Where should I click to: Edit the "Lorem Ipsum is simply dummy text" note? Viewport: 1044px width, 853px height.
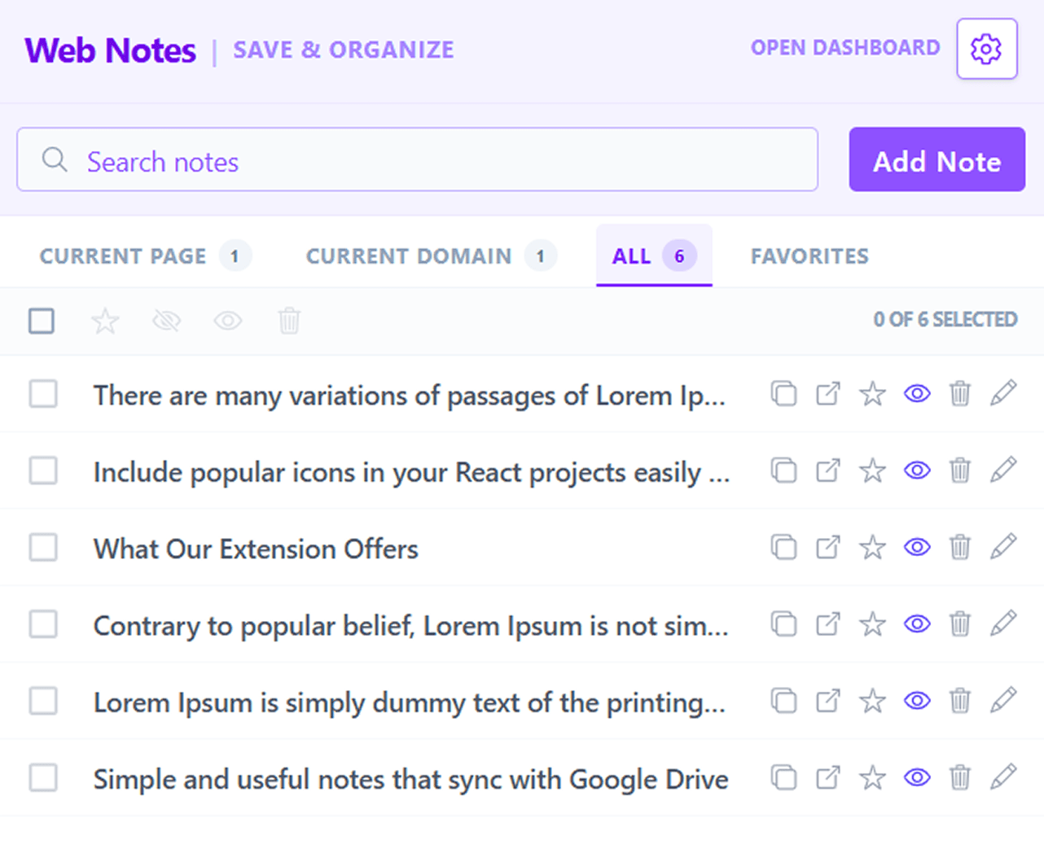click(1004, 700)
